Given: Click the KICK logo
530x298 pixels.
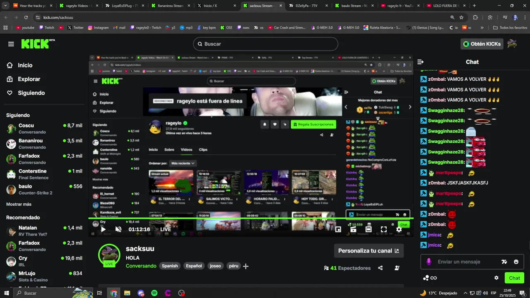Looking at the screenshot, I should 38,44.
